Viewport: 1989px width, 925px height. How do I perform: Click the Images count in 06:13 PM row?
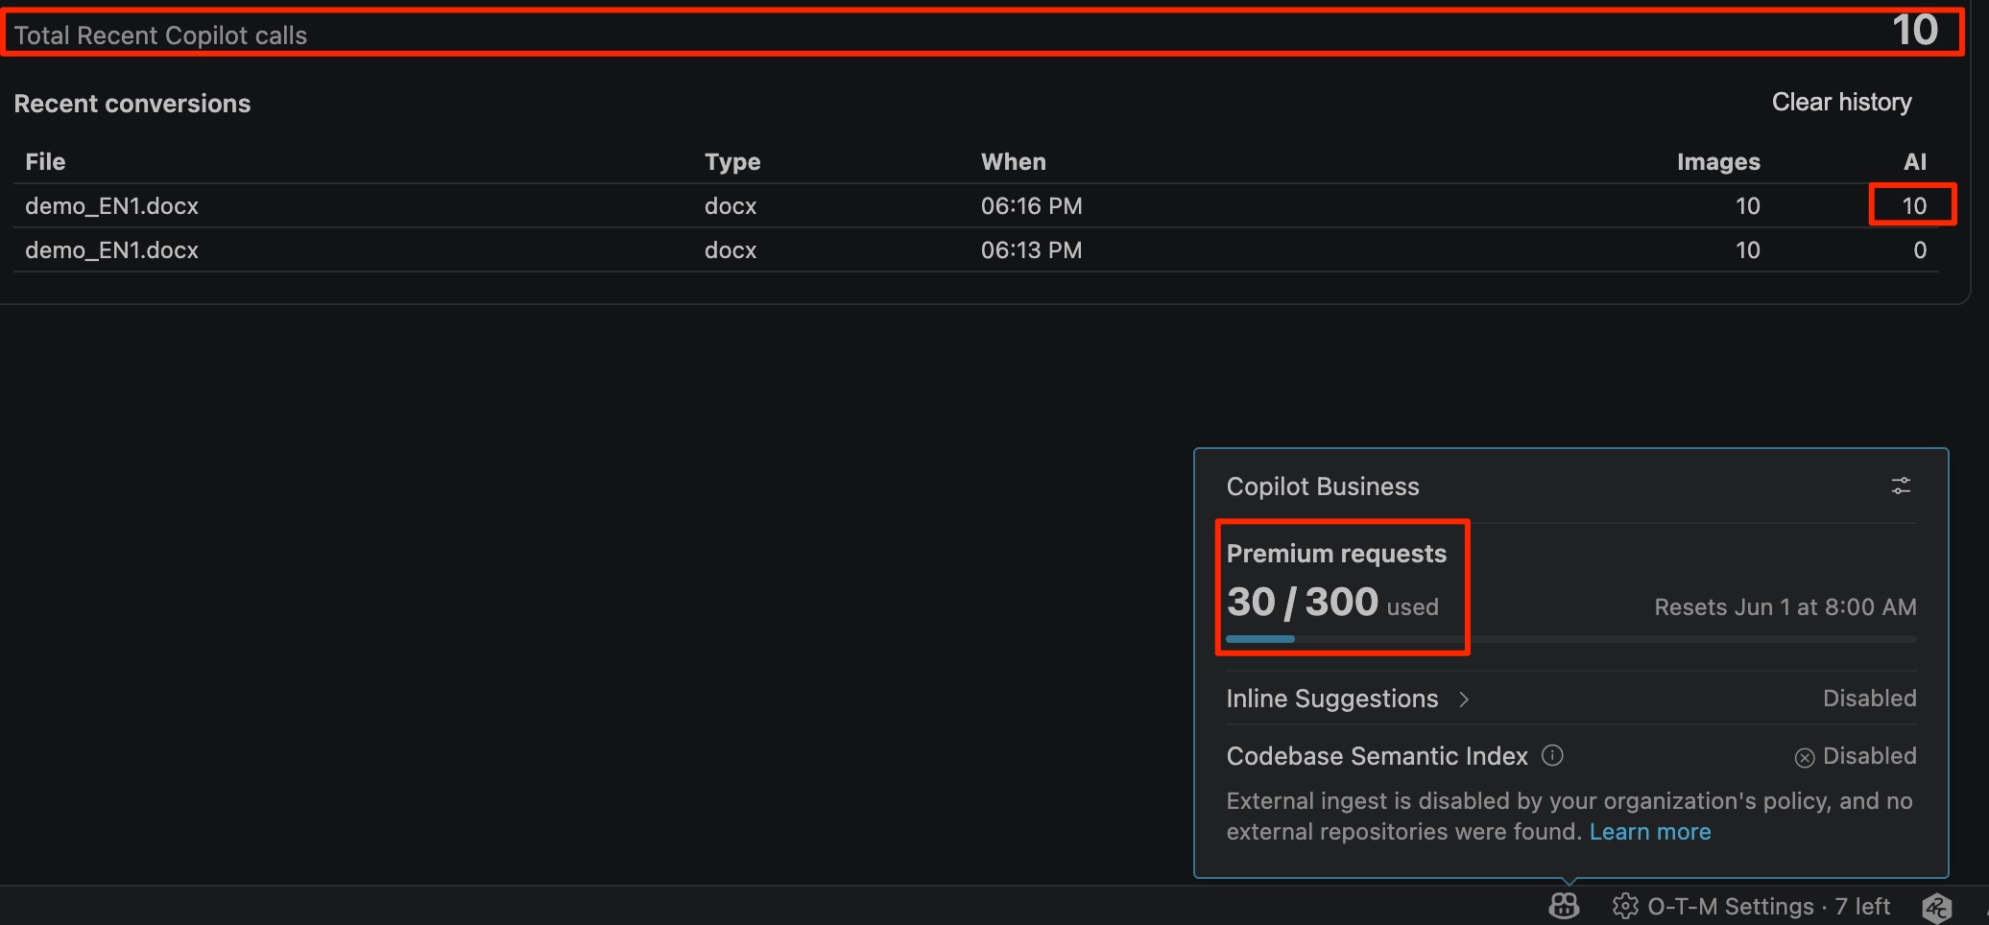(x=1747, y=250)
